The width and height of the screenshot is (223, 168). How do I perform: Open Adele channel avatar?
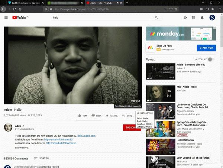[8, 127]
